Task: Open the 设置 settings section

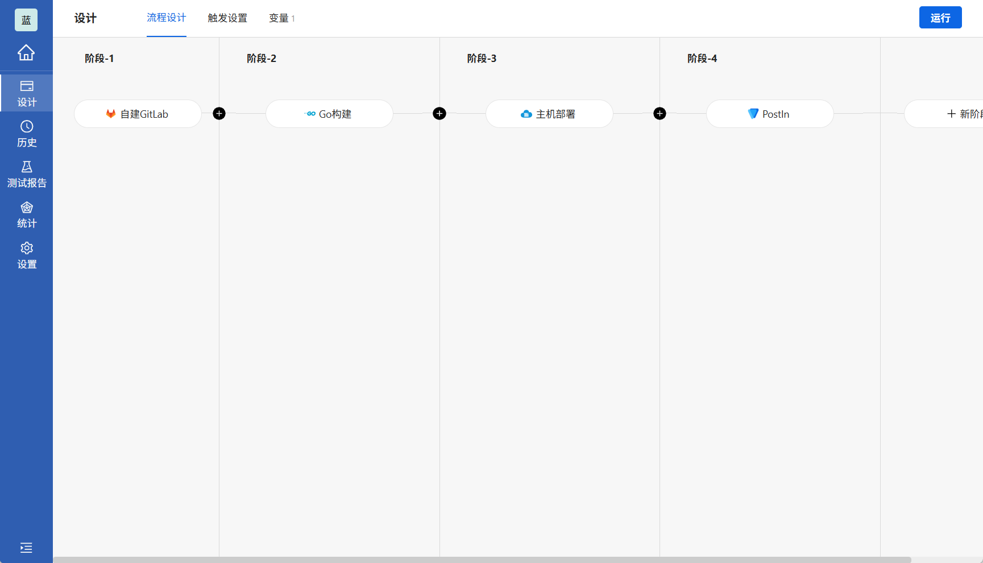Action: [27, 256]
